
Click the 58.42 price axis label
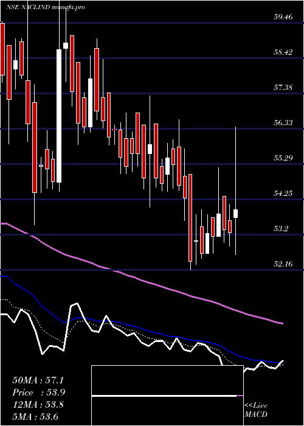[283, 52]
